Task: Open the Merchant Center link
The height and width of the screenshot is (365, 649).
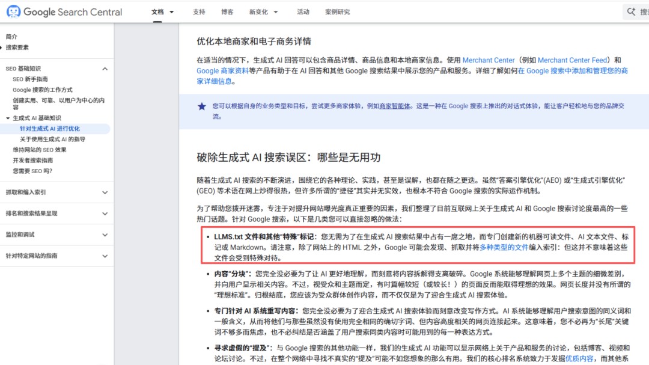Action: (489, 60)
